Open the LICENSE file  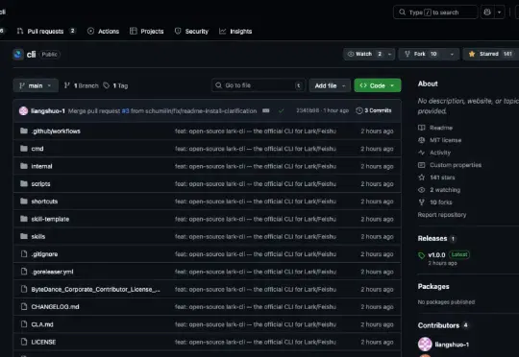click(43, 342)
